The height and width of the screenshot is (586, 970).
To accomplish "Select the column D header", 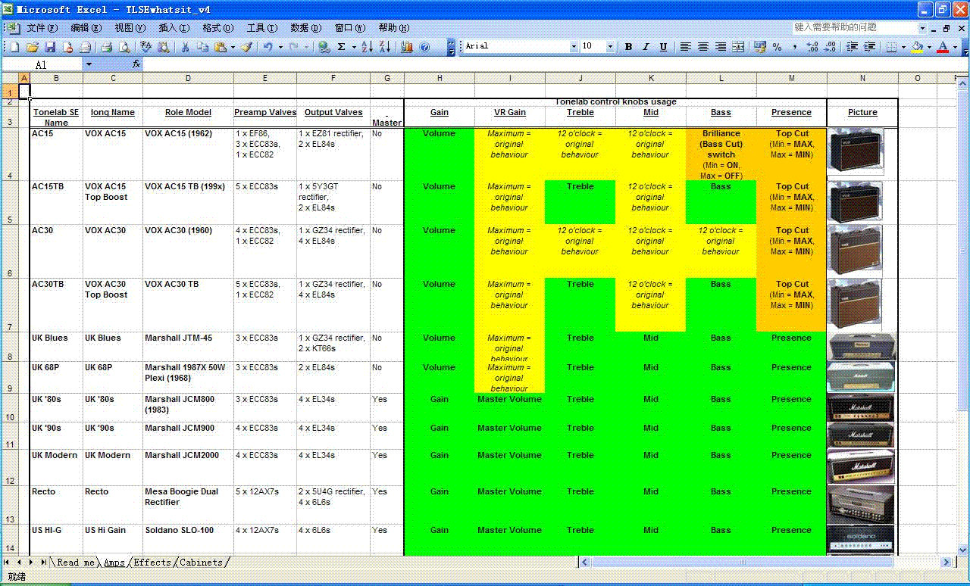I will [x=188, y=78].
